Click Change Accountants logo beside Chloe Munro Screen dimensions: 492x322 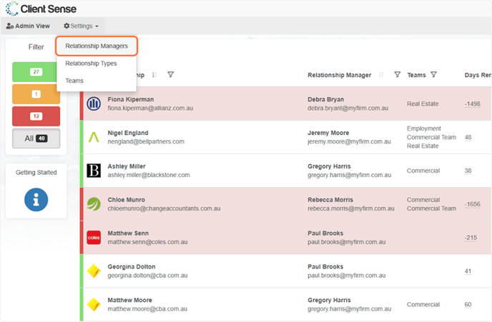94,204
